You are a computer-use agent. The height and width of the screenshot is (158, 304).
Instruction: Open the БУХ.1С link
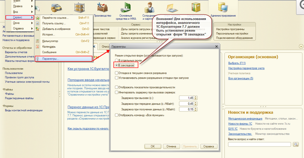[233, 129]
